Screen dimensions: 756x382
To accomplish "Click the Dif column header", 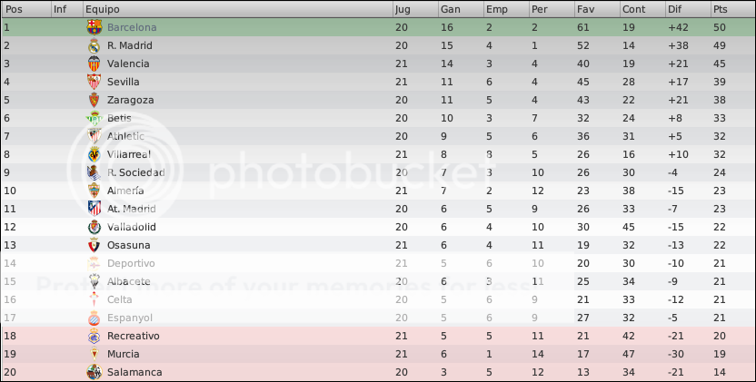I will coord(688,9).
